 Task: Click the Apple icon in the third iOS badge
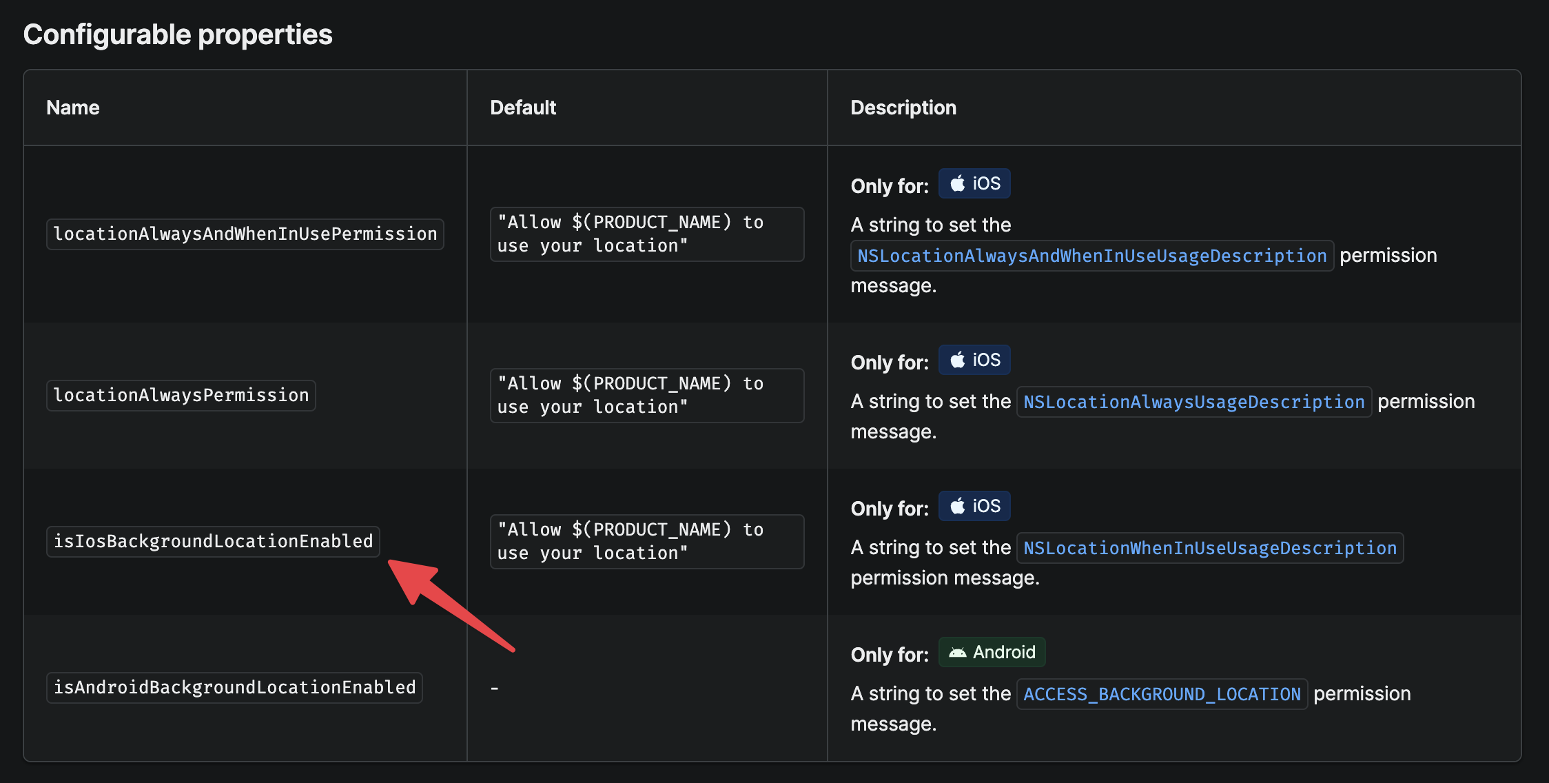pyautogui.click(x=958, y=505)
